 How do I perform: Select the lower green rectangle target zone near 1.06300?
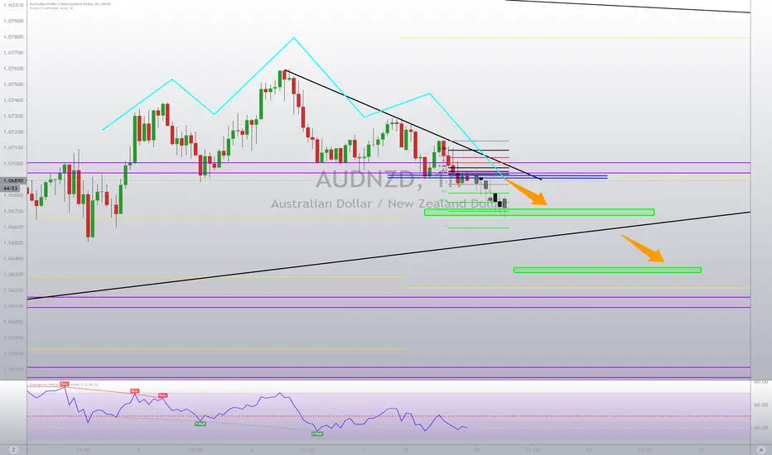pyautogui.click(x=607, y=270)
